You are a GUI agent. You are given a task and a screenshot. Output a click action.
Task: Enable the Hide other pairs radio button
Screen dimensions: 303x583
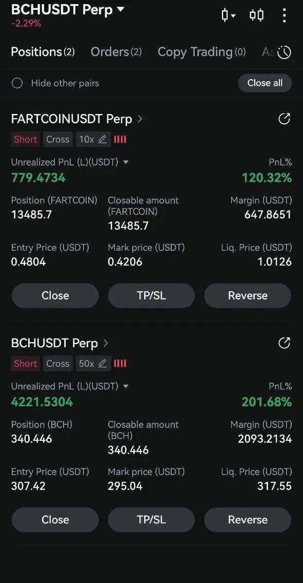coord(17,83)
